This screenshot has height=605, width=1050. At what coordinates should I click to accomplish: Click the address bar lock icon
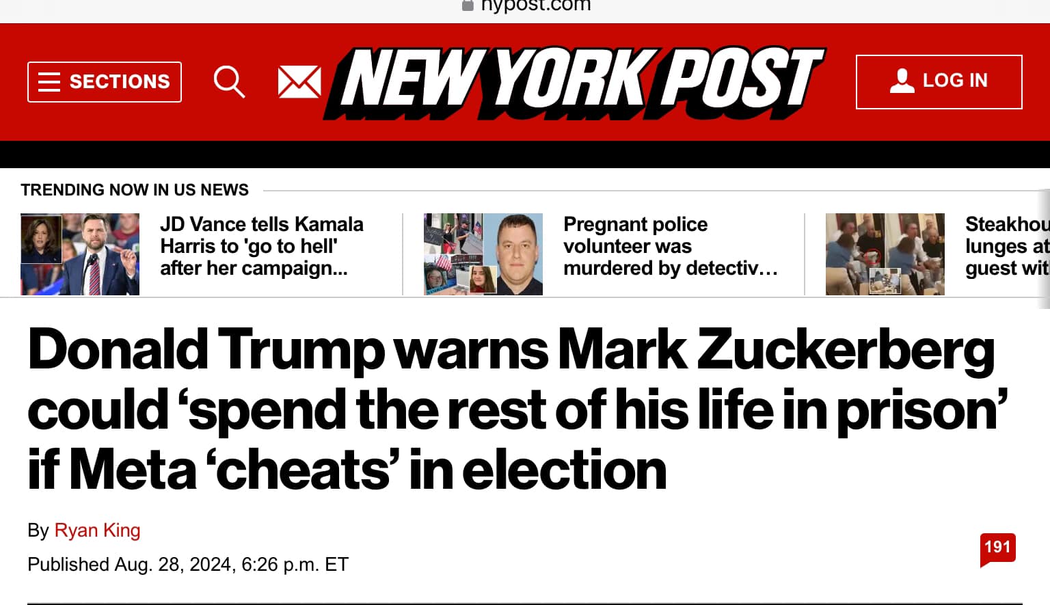coord(468,5)
